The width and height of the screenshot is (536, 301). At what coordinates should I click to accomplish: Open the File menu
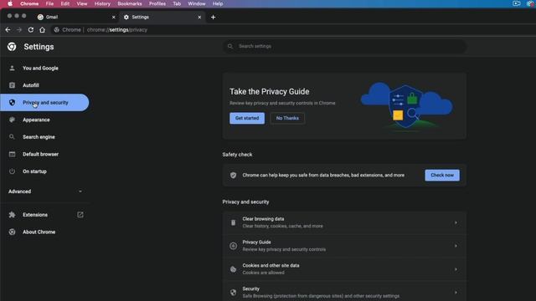[x=49, y=3]
